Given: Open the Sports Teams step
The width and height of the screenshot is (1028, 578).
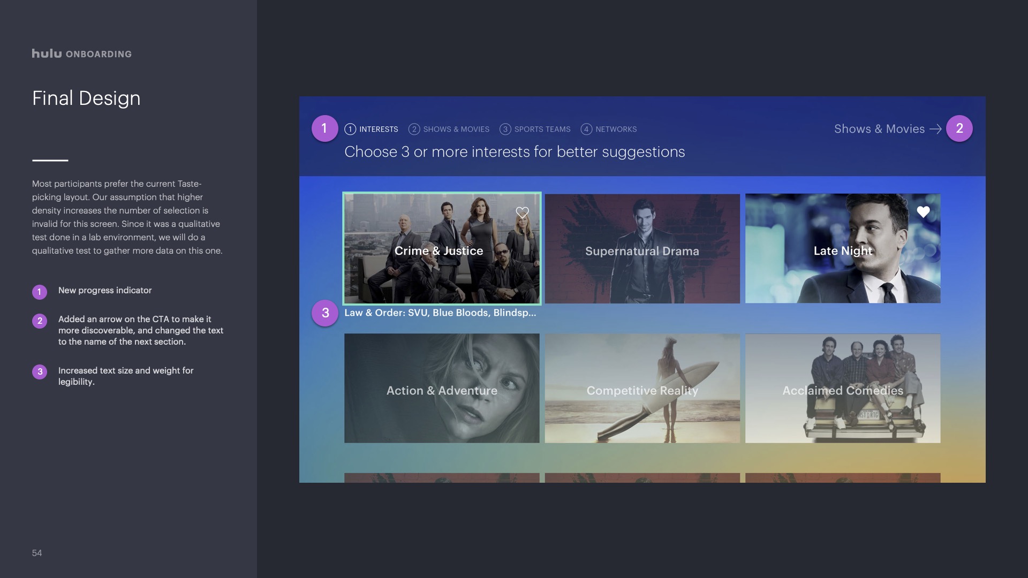Looking at the screenshot, I should coord(535,129).
